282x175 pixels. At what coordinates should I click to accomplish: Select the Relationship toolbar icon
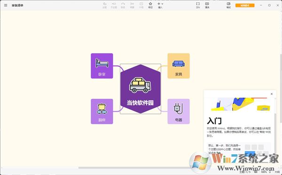(x=123, y=5)
